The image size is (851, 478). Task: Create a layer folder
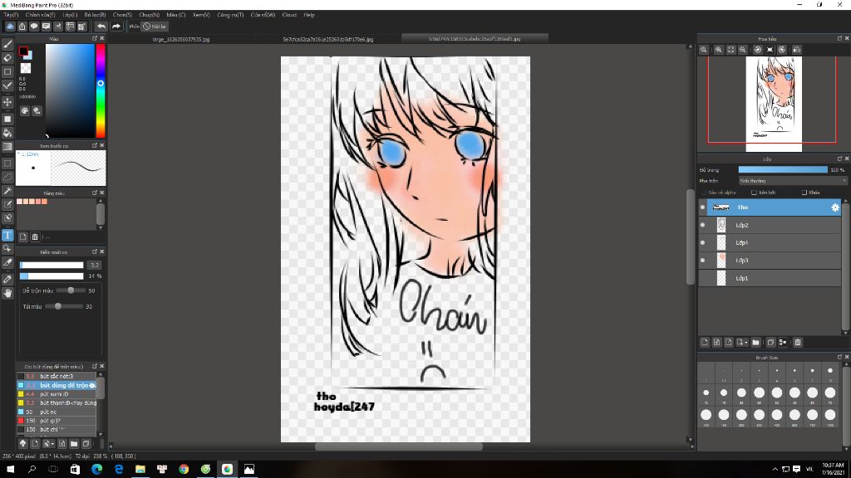click(x=755, y=342)
